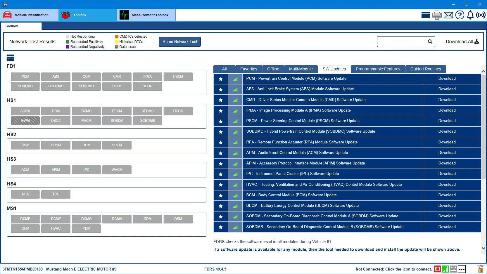The image size is (487, 274).
Task: Toggle favorite star for IPC Software Update
Action: click(221, 174)
